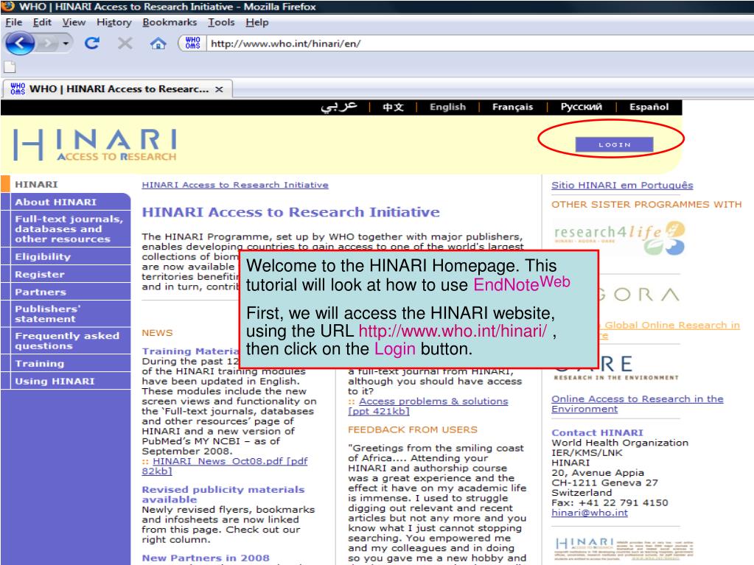Open Training in the sidebar
Image resolution: width=754 pixels, height=565 pixels.
click(x=66, y=363)
